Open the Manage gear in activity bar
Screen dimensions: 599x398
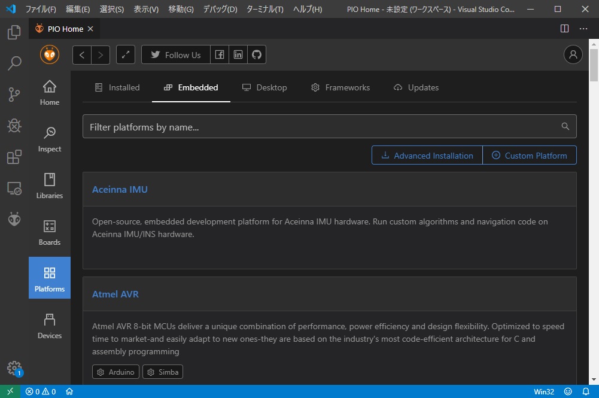(14, 369)
